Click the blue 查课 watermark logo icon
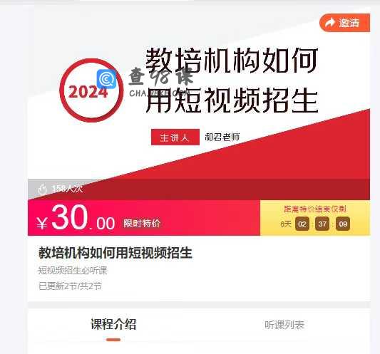This screenshot has width=380, height=354. (x=106, y=79)
